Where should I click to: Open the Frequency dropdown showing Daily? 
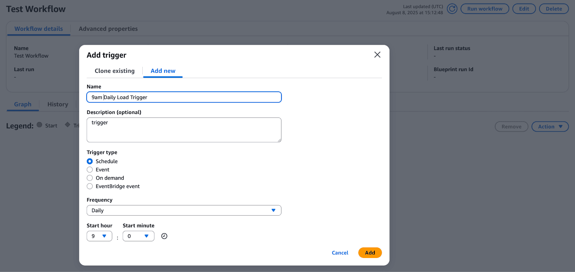(x=184, y=210)
